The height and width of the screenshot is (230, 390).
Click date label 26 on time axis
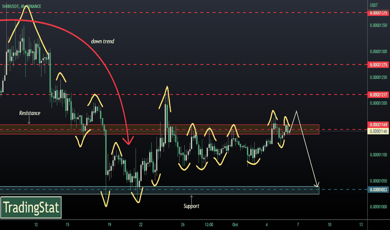pos(182,225)
